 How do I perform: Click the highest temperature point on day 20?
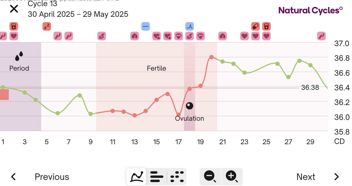point(211,57)
